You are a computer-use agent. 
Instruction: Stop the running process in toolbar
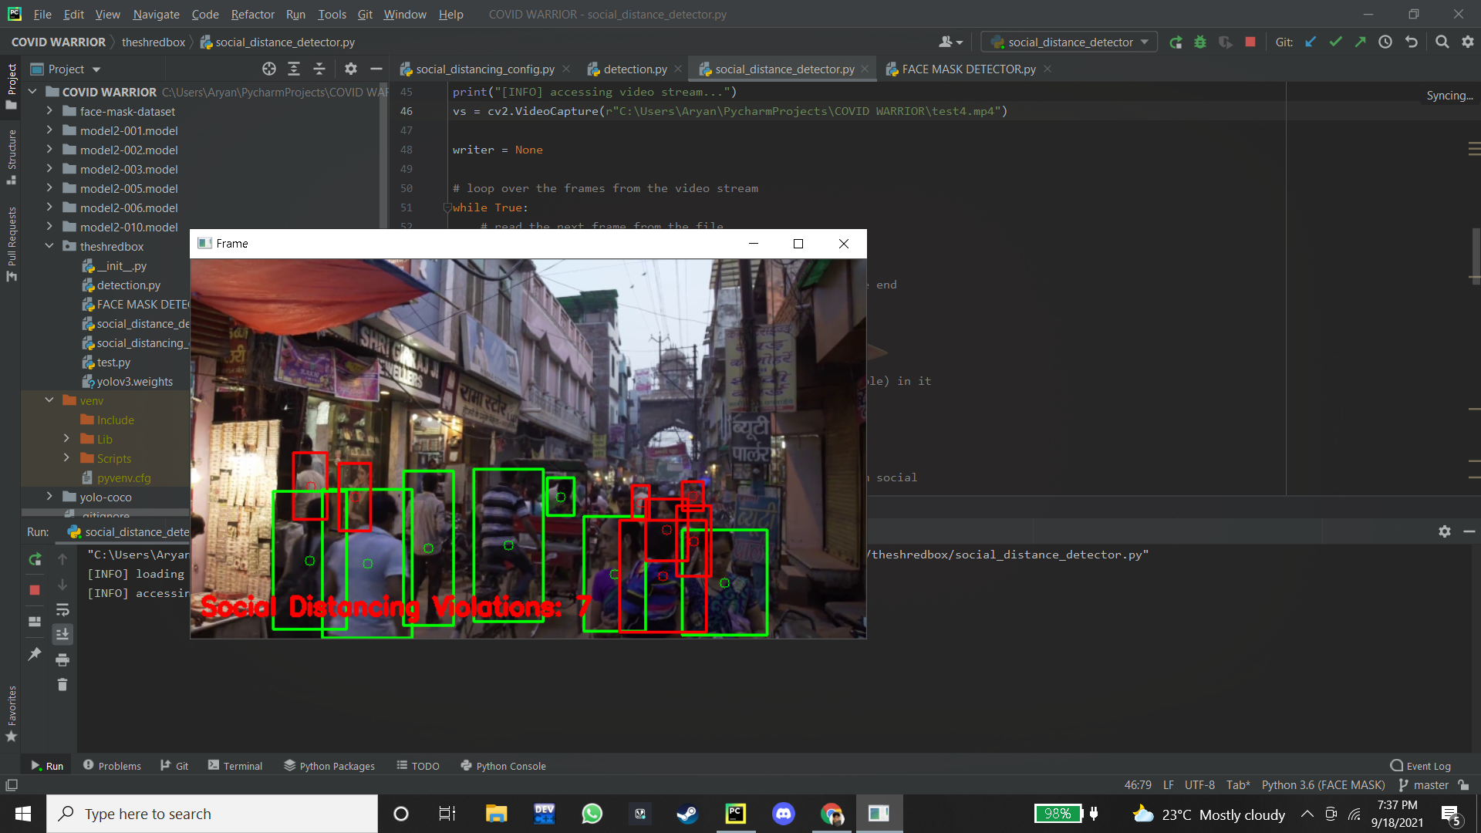click(x=1250, y=42)
